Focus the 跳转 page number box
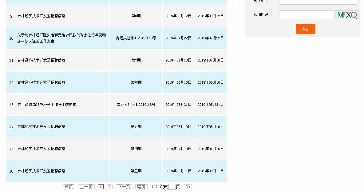The width and height of the screenshot is (364, 195). (172, 187)
